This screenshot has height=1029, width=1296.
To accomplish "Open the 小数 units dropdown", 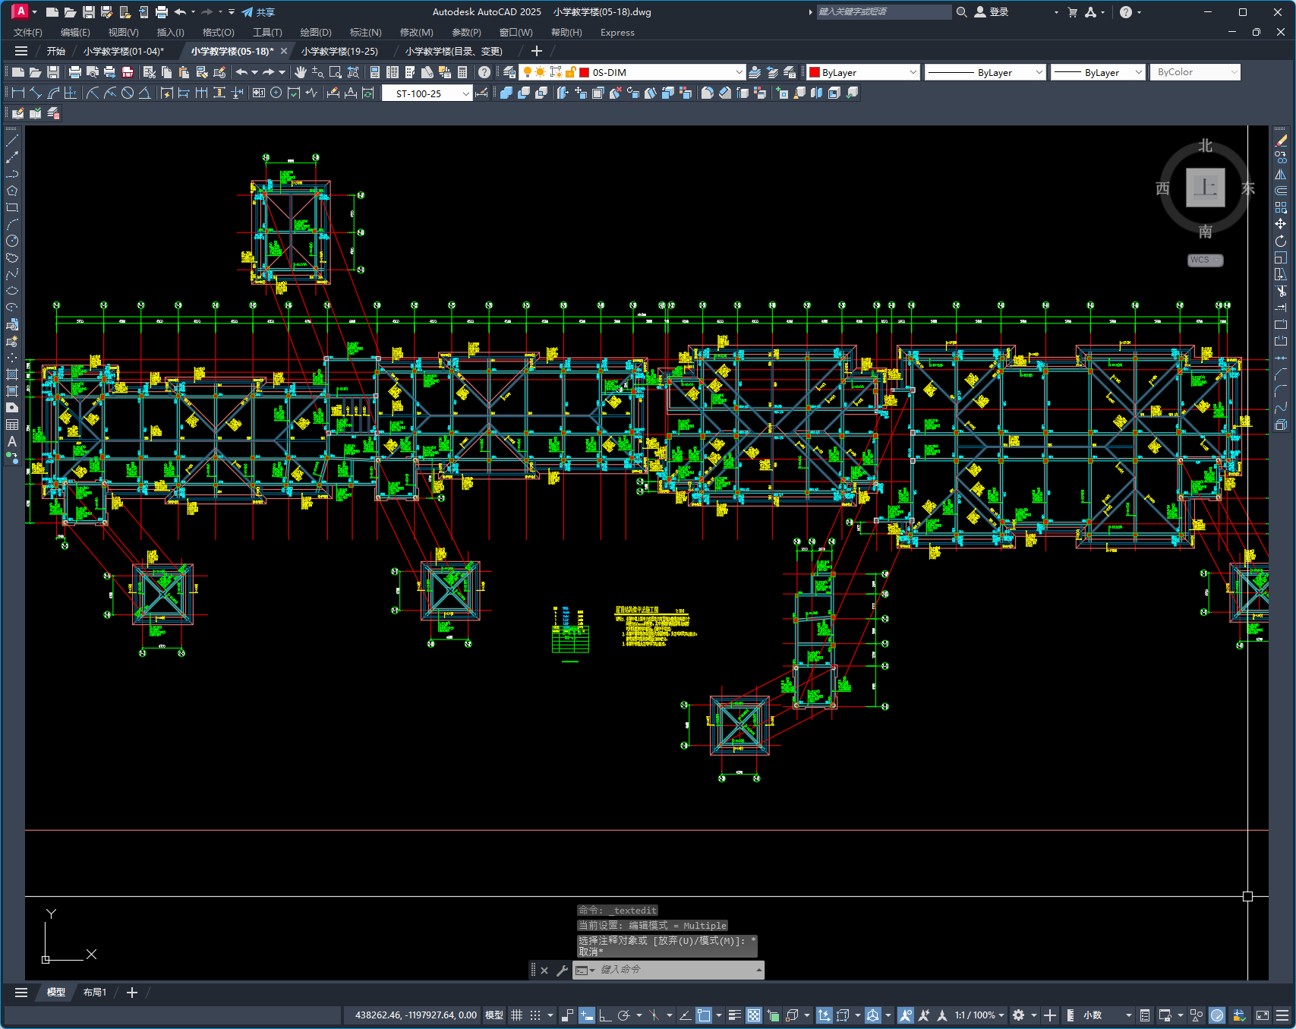I will click(x=1107, y=1015).
